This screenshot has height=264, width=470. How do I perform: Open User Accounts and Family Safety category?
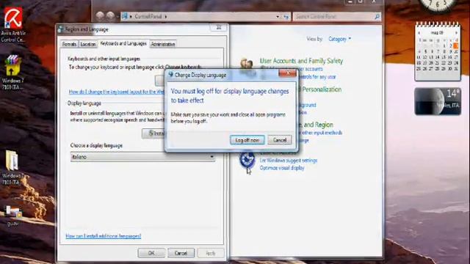pyautogui.click(x=301, y=61)
